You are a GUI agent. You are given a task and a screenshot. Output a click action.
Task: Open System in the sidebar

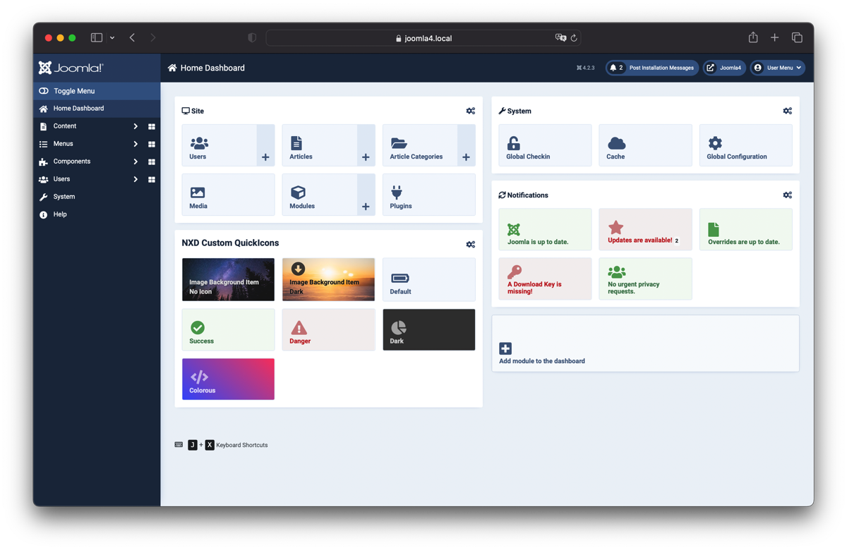(x=97, y=197)
